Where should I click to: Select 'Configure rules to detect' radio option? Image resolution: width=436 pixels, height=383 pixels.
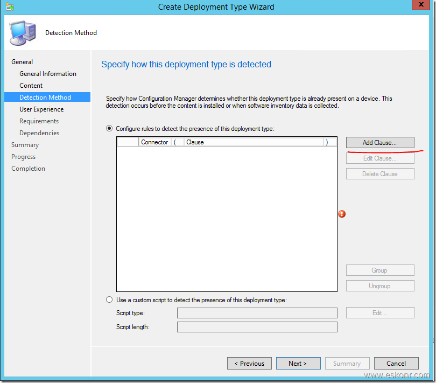point(110,129)
